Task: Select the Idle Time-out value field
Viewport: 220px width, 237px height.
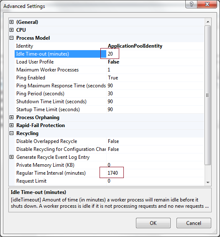Action: [x=155, y=54]
